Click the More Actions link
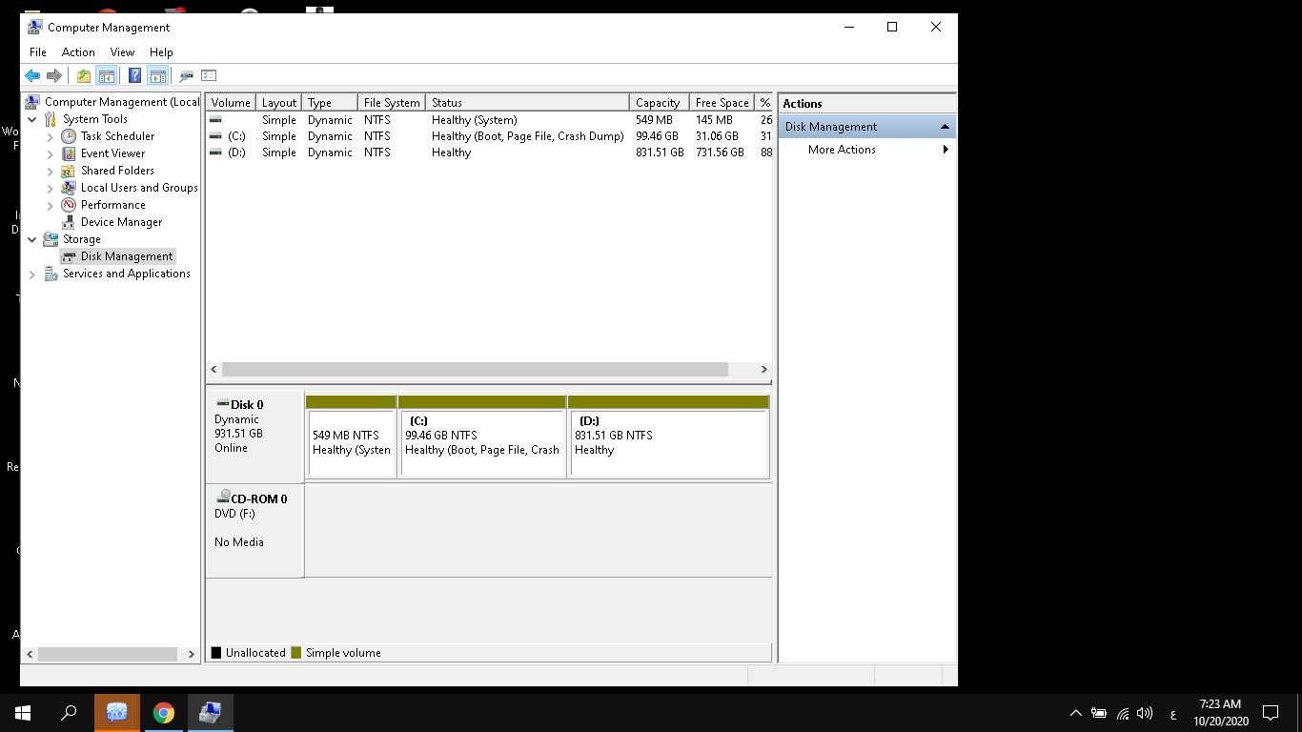The height and width of the screenshot is (732, 1302). 842,150
